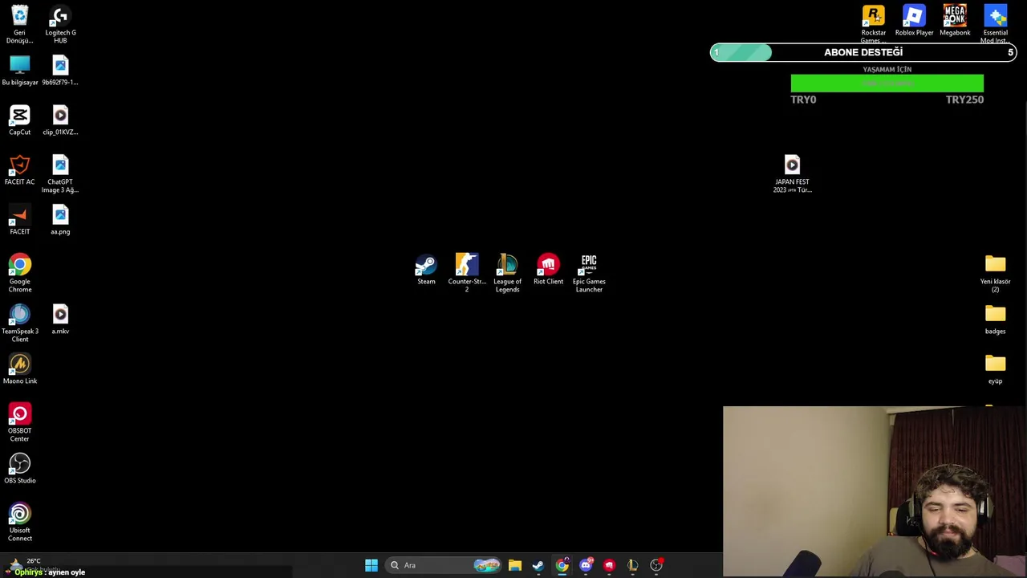Launch Essential Mod Installer shortcut
1027x578 pixels.
click(x=996, y=24)
